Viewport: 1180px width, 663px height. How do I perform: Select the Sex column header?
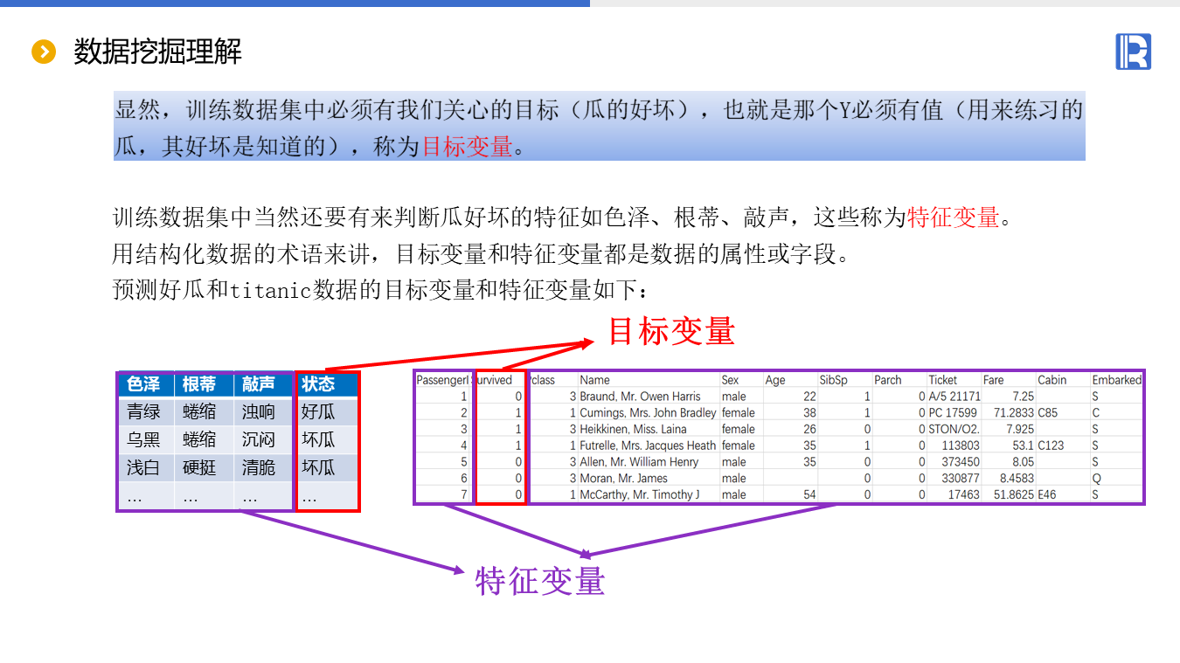[x=730, y=380]
